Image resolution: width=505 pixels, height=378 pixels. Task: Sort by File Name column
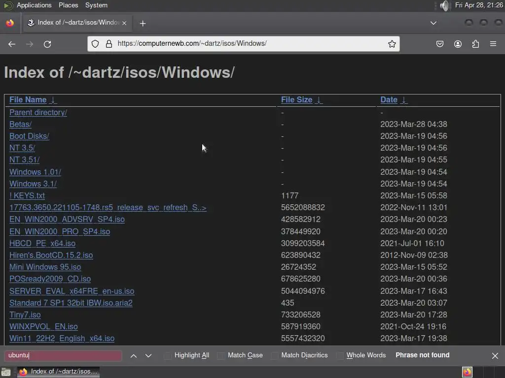(28, 99)
